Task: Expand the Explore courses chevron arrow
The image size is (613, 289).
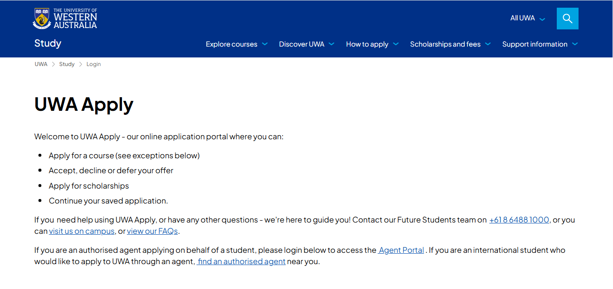Action: pos(265,44)
